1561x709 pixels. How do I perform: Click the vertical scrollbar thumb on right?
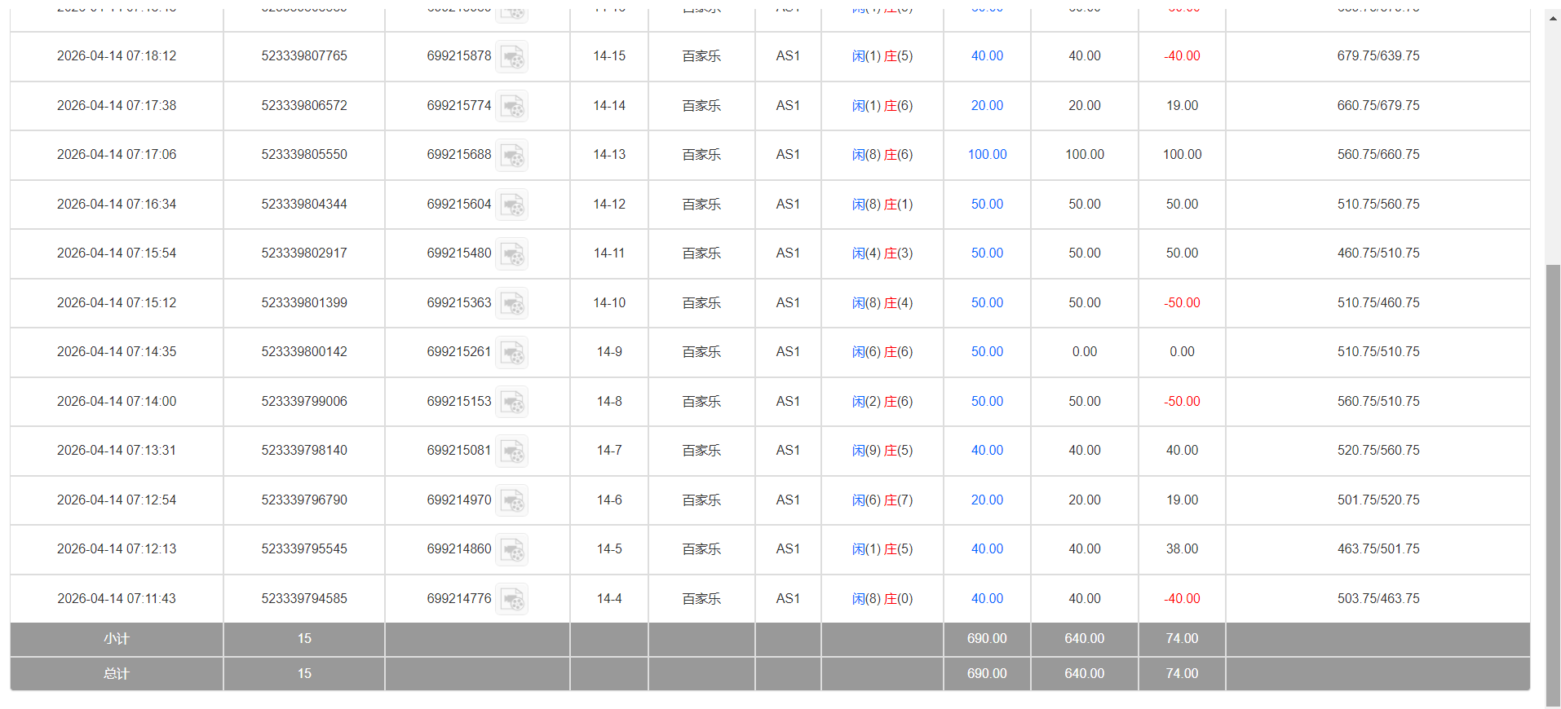[1553, 481]
